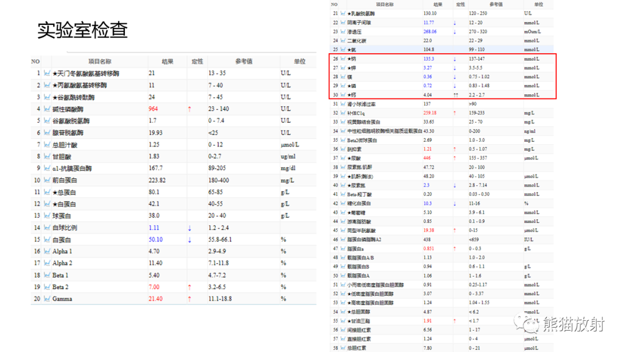Click the chart icon beside ★葡萄糖
The width and height of the screenshot is (625, 352).
343,212
